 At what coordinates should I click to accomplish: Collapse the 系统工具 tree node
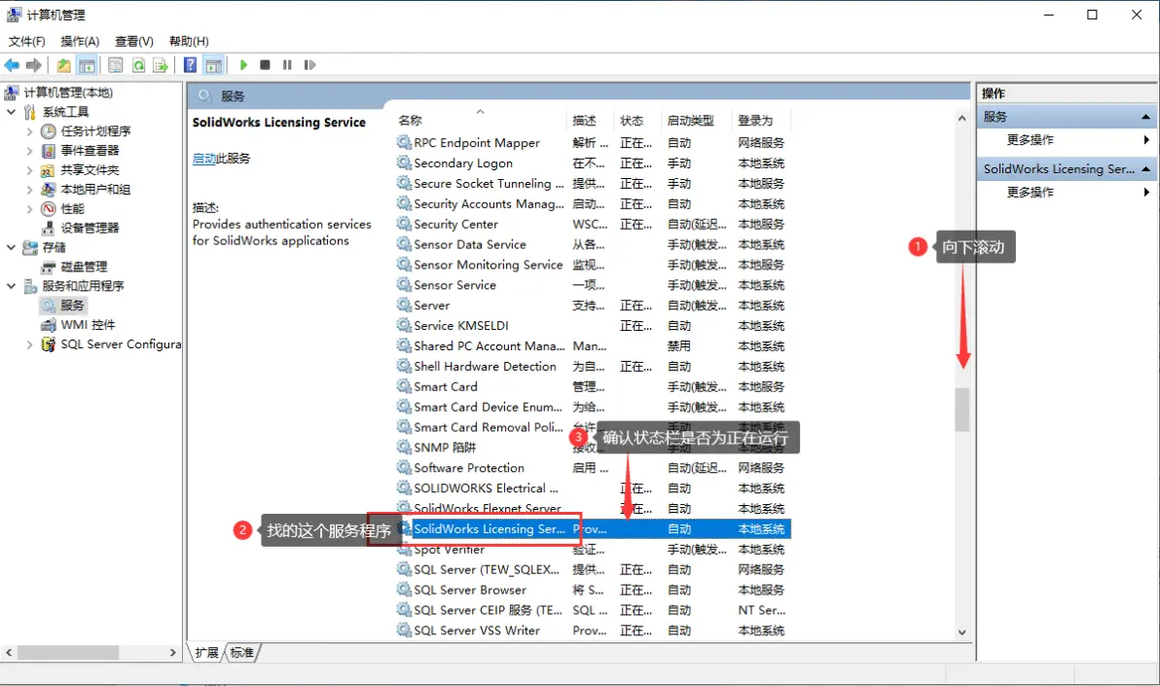point(11,112)
